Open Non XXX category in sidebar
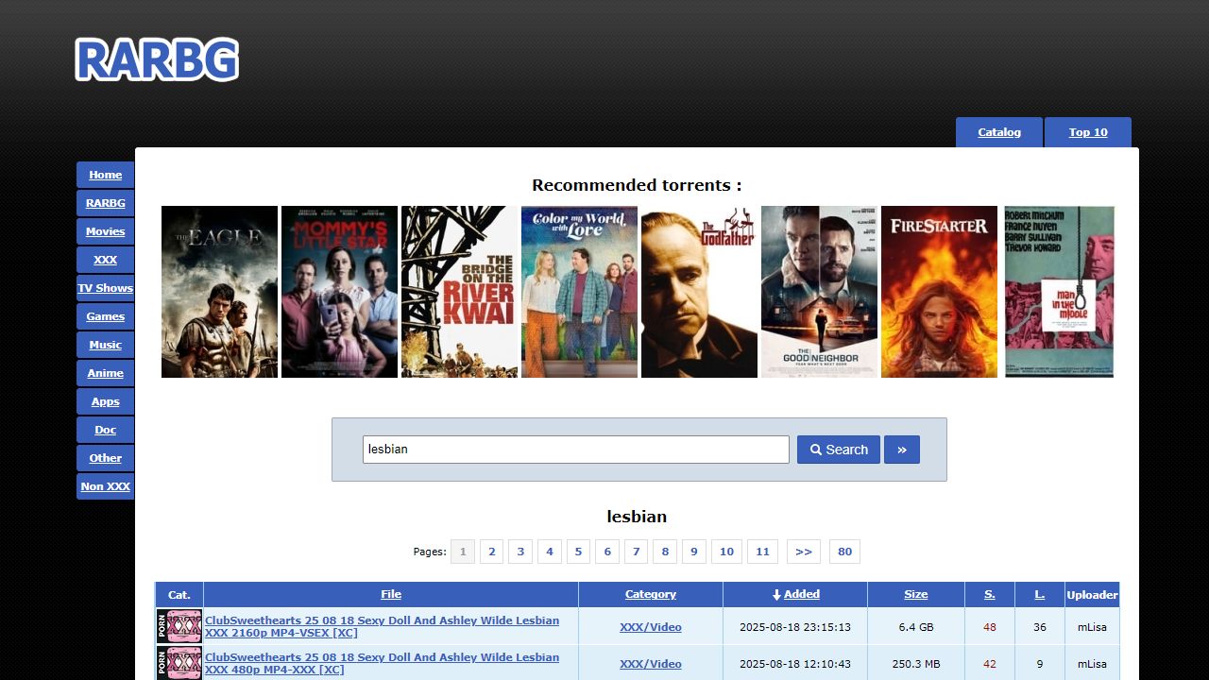 click(x=106, y=486)
